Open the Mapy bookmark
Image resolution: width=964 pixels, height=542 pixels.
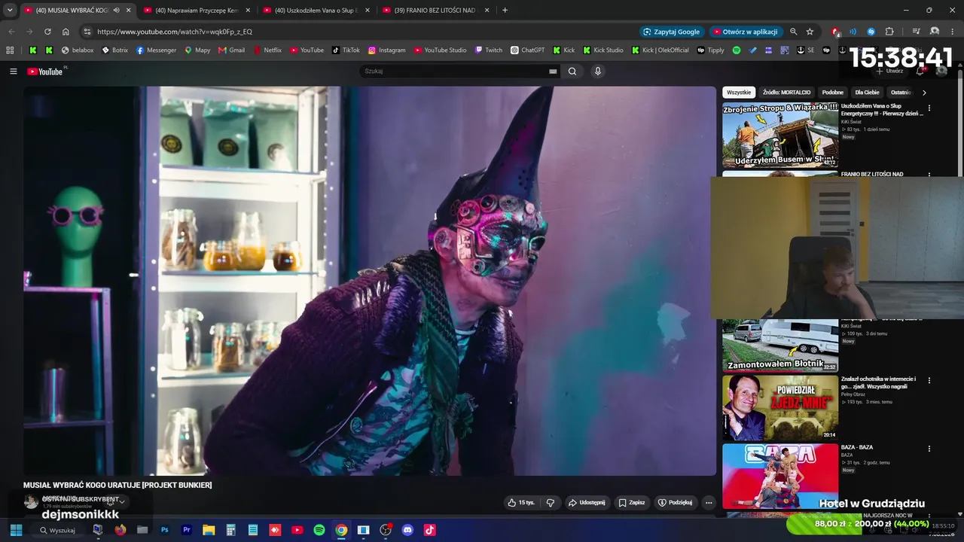click(x=197, y=50)
